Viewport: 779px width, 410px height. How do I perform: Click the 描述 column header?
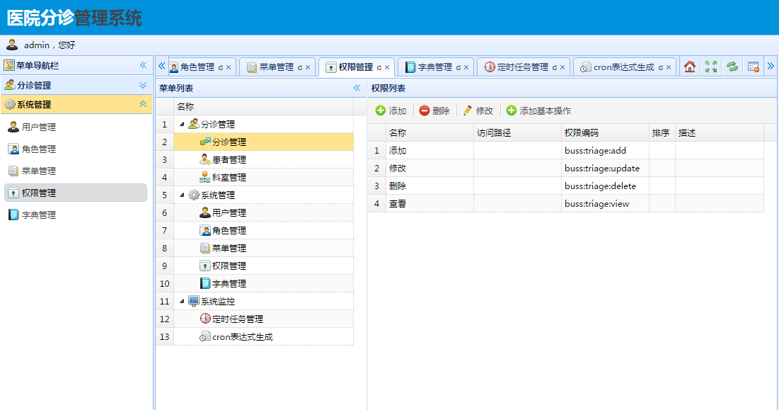[720, 132]
